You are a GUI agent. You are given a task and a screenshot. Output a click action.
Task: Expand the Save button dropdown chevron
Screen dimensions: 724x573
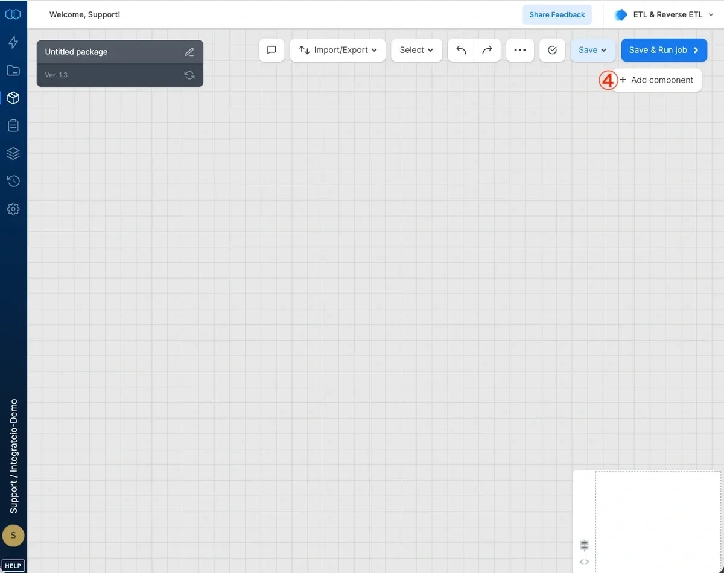[x=603, y=50]
